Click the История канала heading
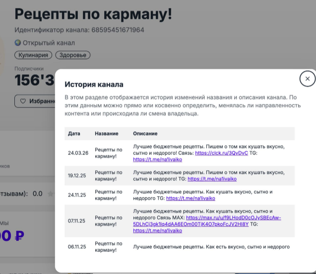 coord(94,85)
